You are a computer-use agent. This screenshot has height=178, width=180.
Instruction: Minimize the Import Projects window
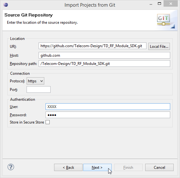(x=151, y=4)
